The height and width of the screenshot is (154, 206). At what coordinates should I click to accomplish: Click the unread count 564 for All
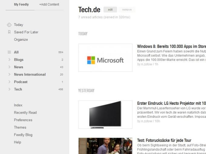pyautogui.click(x=61, y=52)
